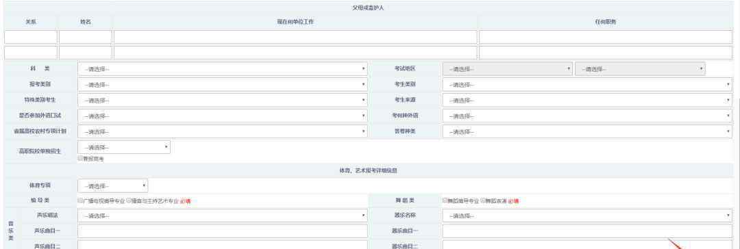Viewport: 740px width, 249px height.
Task: Click the 体育专项 label
Action: click(40, 186)
